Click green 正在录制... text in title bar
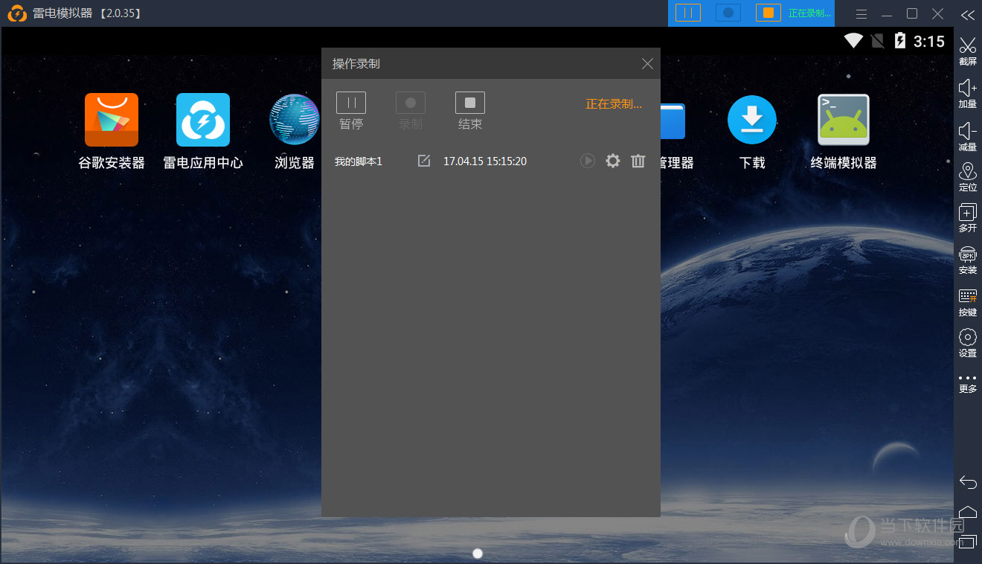The height and width of the screenshot is (564, 982). click(810, 13)
